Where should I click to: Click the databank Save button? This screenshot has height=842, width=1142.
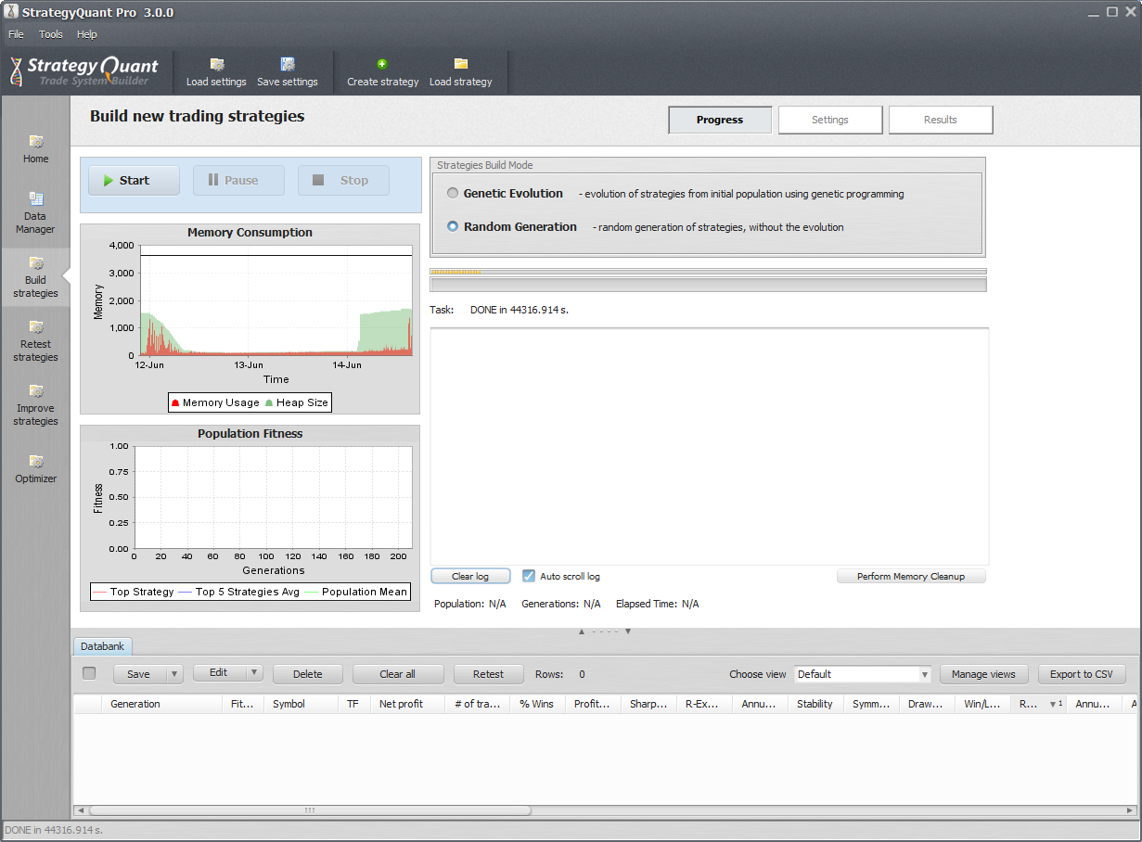coord(139,674)
